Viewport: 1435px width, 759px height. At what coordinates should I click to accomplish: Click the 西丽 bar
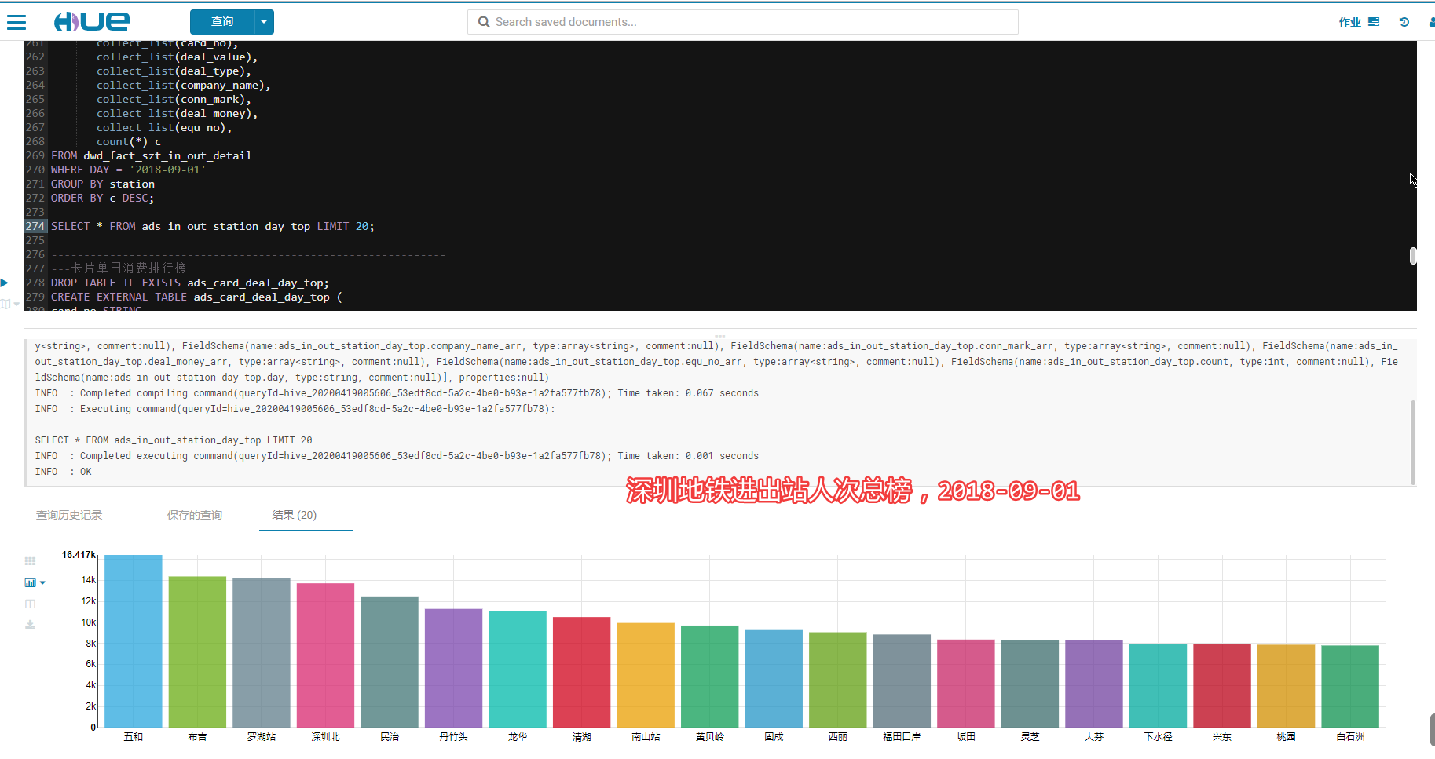[838, 680]
